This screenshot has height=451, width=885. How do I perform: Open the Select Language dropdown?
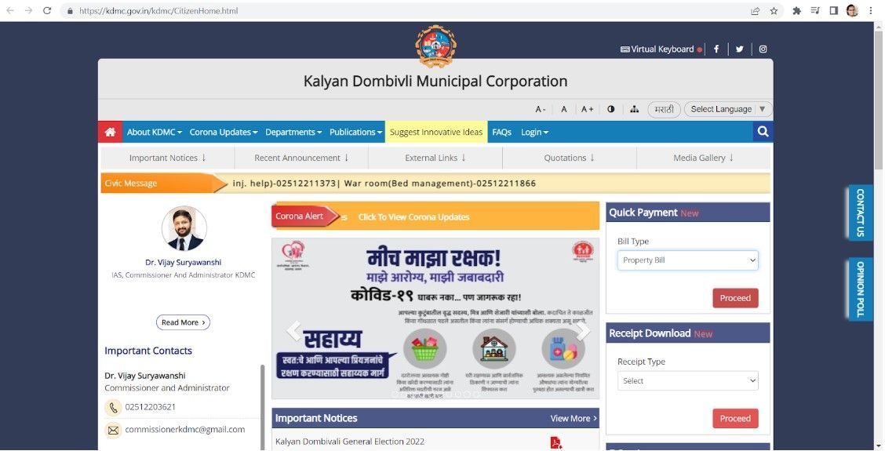pyautogui.click(x=727, y=110)
